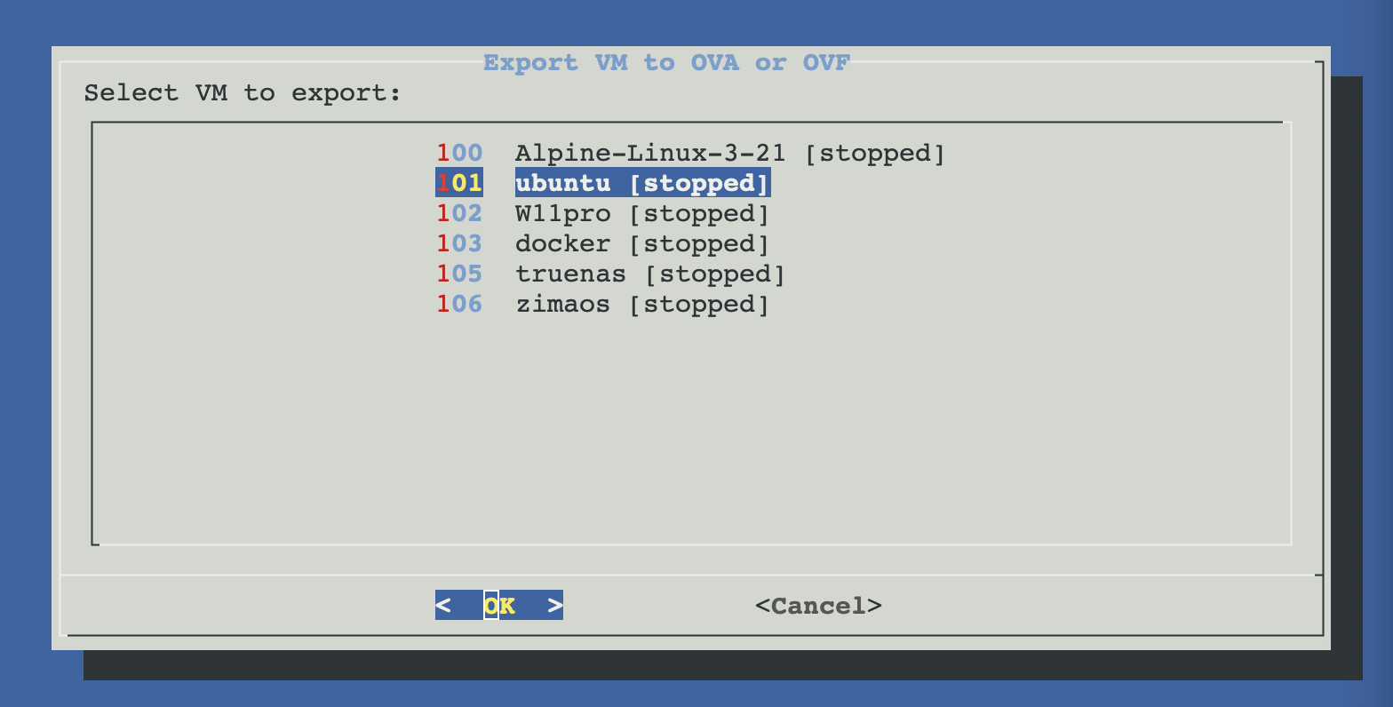The width and height of the screenshot is (1393, 707).
Task: Click the [stopped] status next to truenas
Action: 714,274
